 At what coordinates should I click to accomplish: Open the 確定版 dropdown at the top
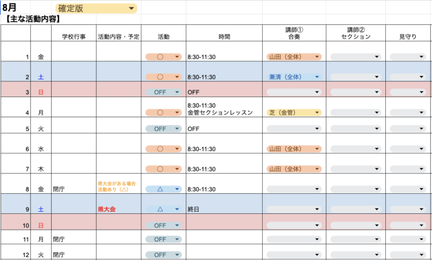coord(132,8)
